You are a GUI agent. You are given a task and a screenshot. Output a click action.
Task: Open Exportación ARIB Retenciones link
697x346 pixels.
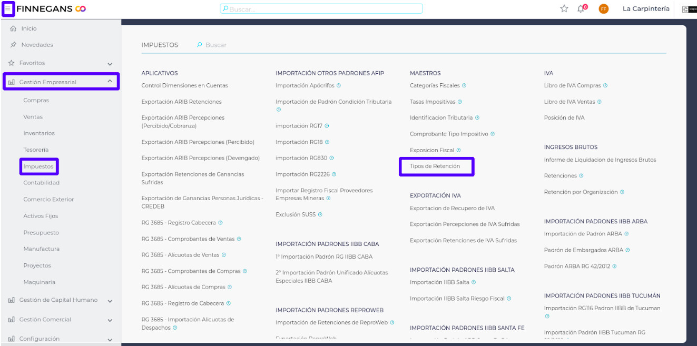[x=182, y=102]
